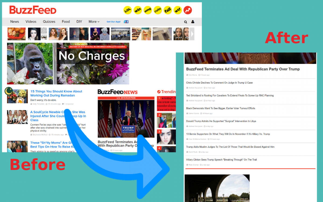
Task: Open the Sh*tty Moms tips article
Action: coord(52,145)
